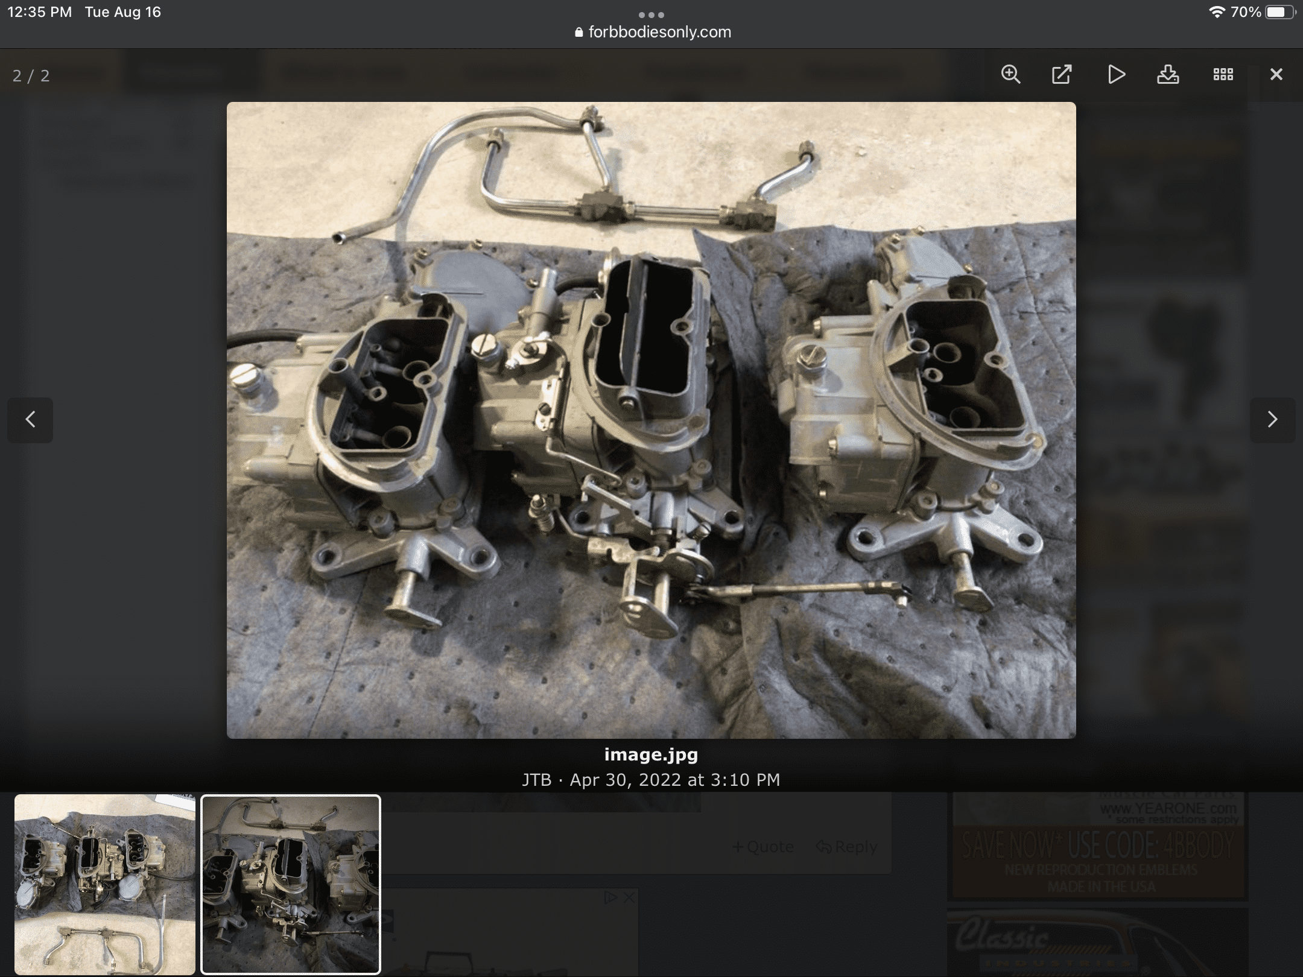
Task: Close the bottom ad with X
Action: pyautogui.click(x=629, y=897)
